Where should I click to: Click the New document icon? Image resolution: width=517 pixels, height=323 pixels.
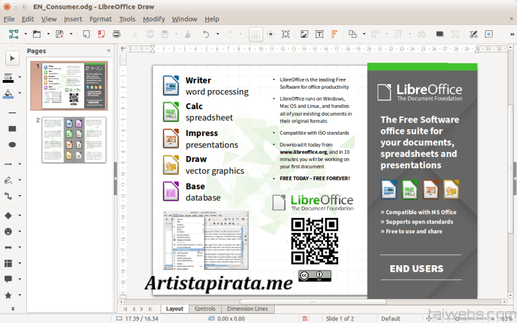click(x=13, y=34)
